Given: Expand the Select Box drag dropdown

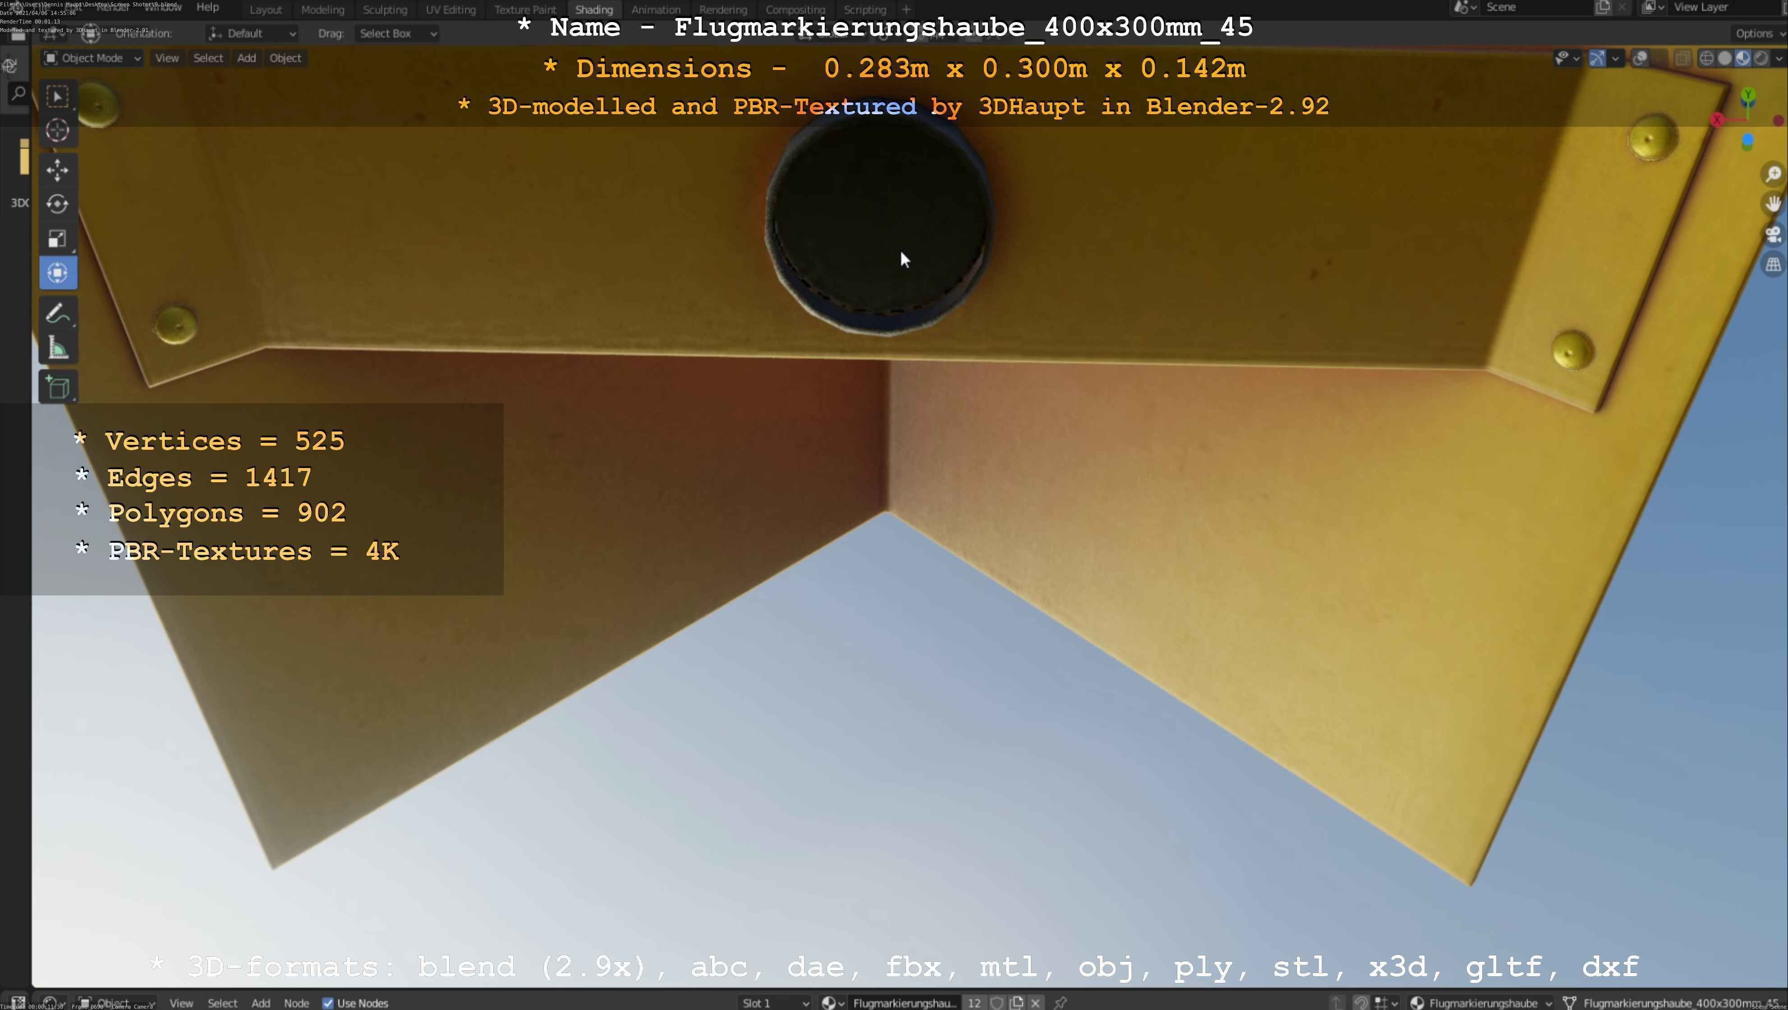Looking at the screenshot, I should click(x=397, y=33).
